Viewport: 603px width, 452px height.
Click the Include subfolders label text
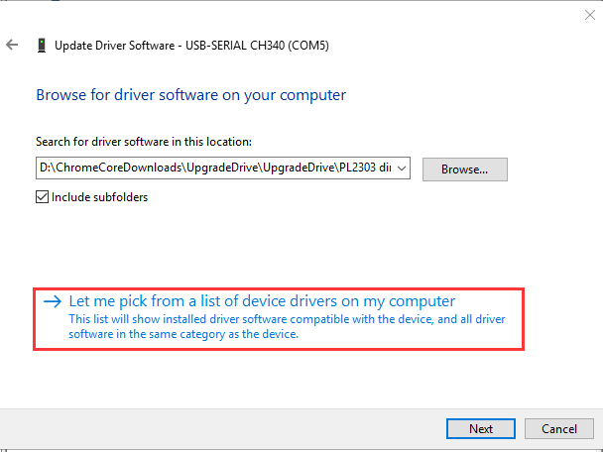(x=99, y=196)
